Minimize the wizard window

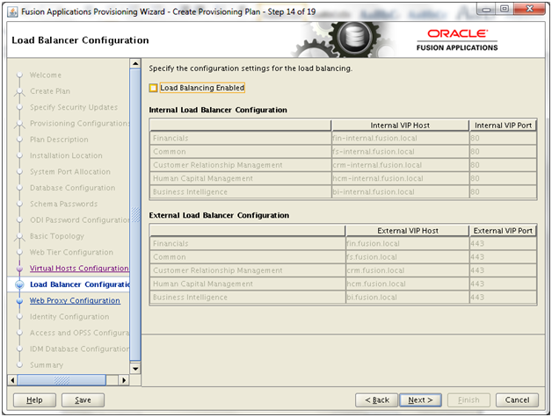tap(487, 9)
